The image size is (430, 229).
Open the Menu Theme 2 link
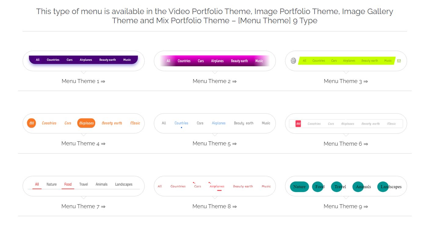tap(215, 81)
